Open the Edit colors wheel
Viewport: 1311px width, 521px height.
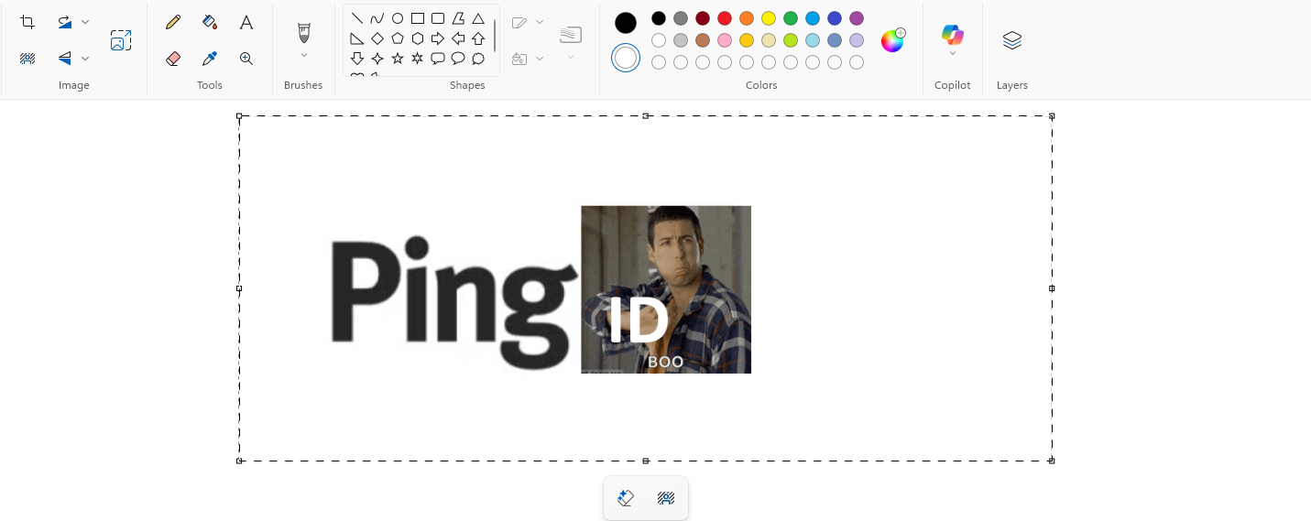click(x=892, y=40)
